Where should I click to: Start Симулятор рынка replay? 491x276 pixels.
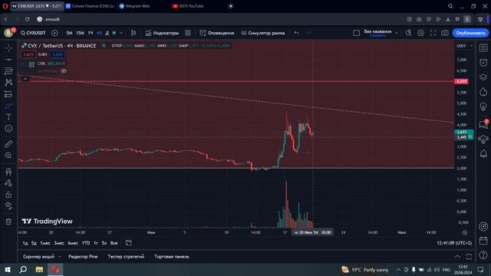(x=262, y=33)
